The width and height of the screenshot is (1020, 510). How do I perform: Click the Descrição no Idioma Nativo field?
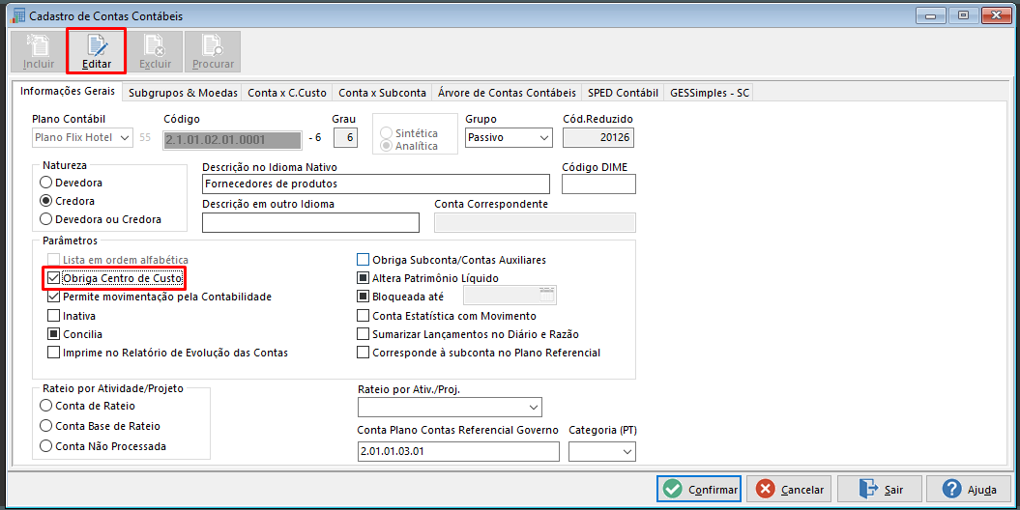coord(376,184)
